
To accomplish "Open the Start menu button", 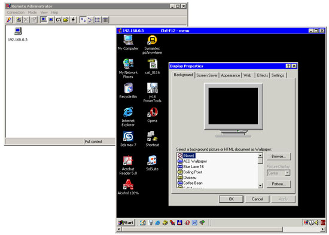I will (126, 222).
